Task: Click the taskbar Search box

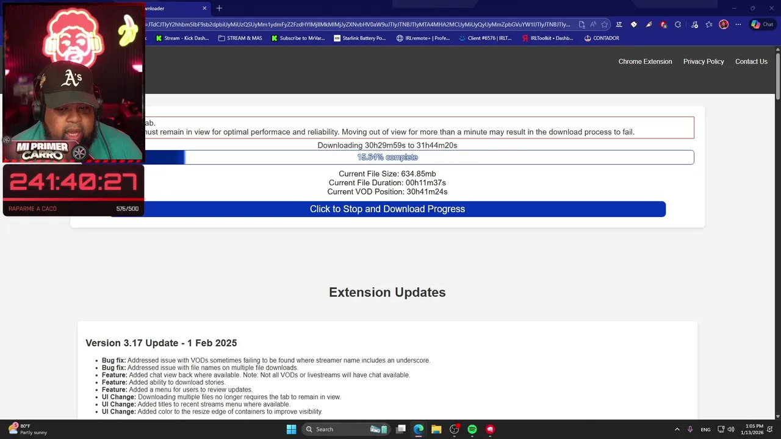Action: click(x=346, y=429)
